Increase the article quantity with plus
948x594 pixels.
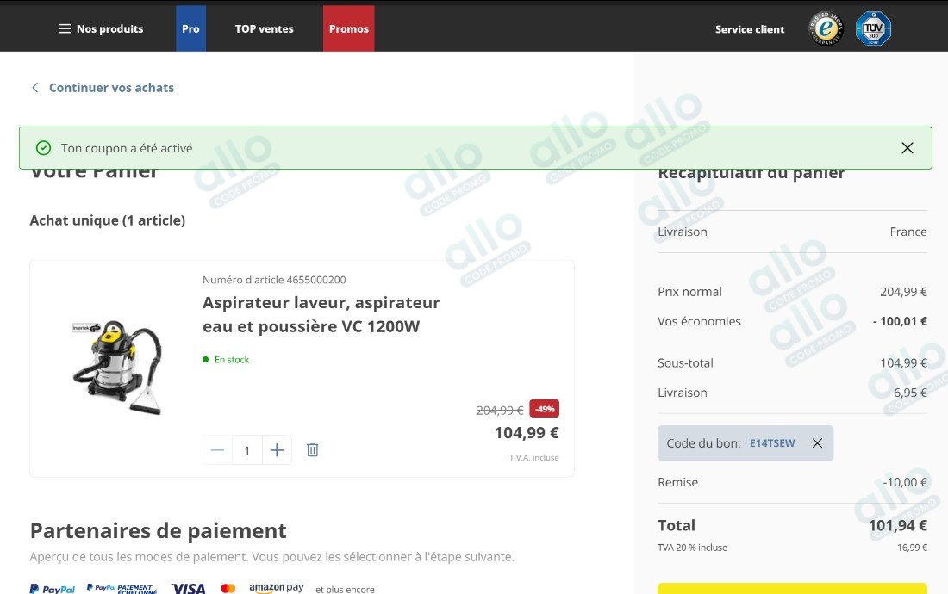pos(277,449)
